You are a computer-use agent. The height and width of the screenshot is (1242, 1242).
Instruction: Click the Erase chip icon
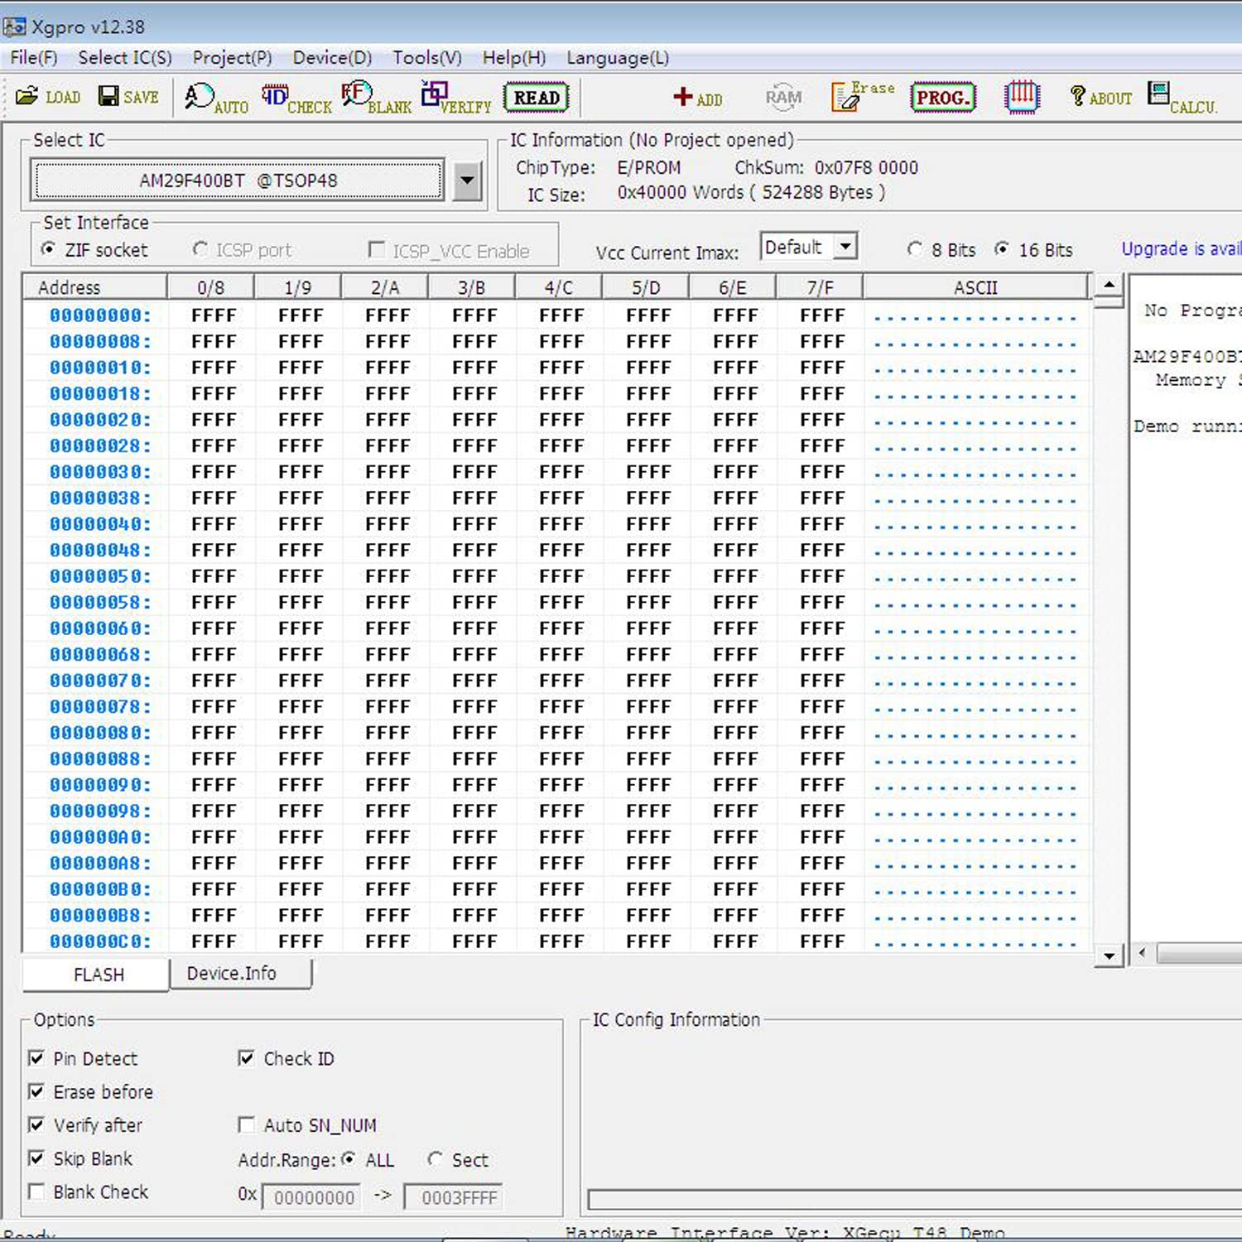(x=861, y=96)
